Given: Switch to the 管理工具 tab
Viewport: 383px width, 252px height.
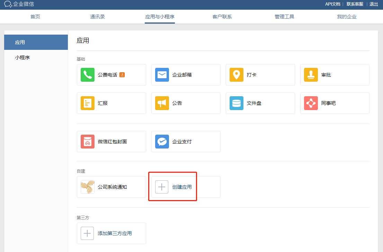Looking at the screenshot, I should pos(284,17).
